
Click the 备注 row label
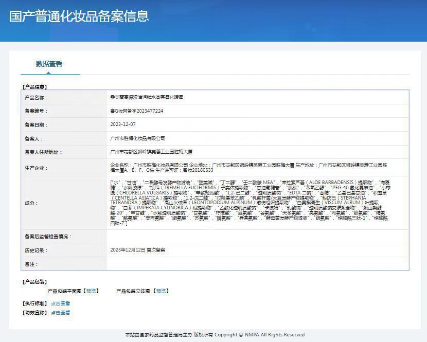tap(31, 264)
